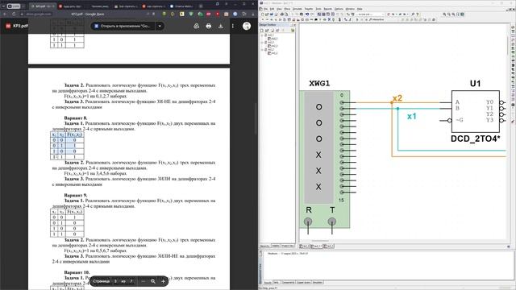This screenshot has width=516, height=290.
Task: Switch to Nets tab in spreadsheet view
Action: pos(277,283)
